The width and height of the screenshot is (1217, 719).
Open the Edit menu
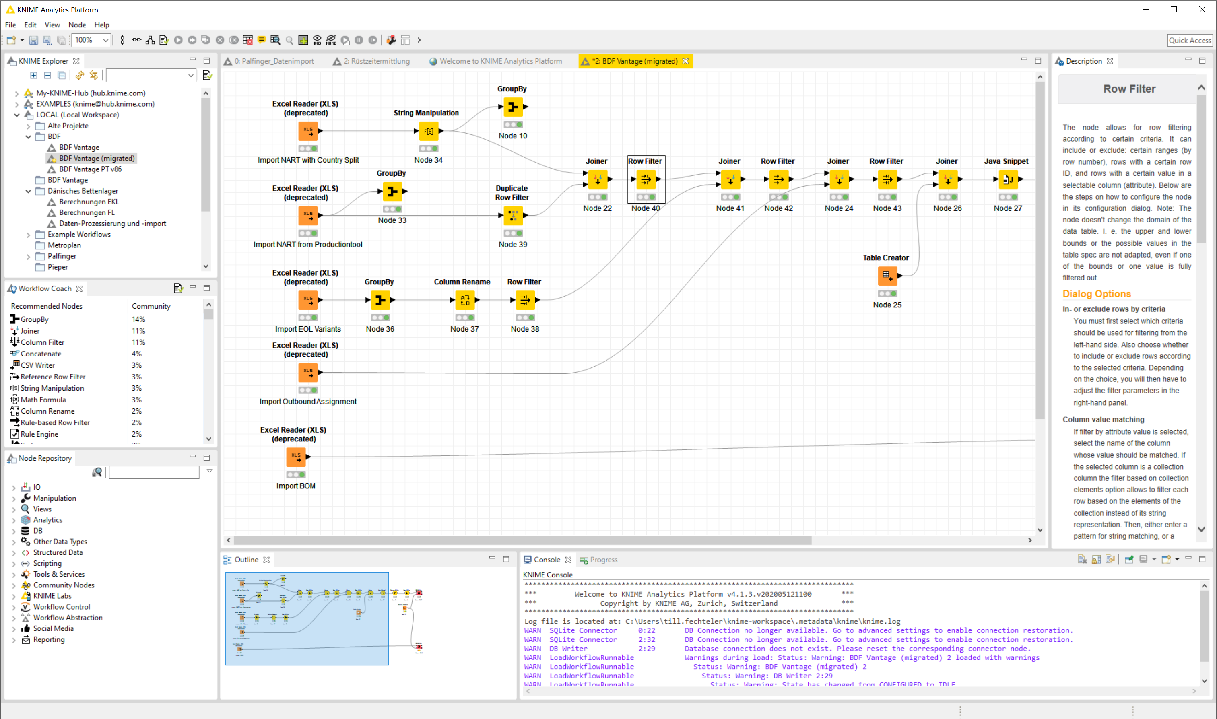(x=30, y=25)
